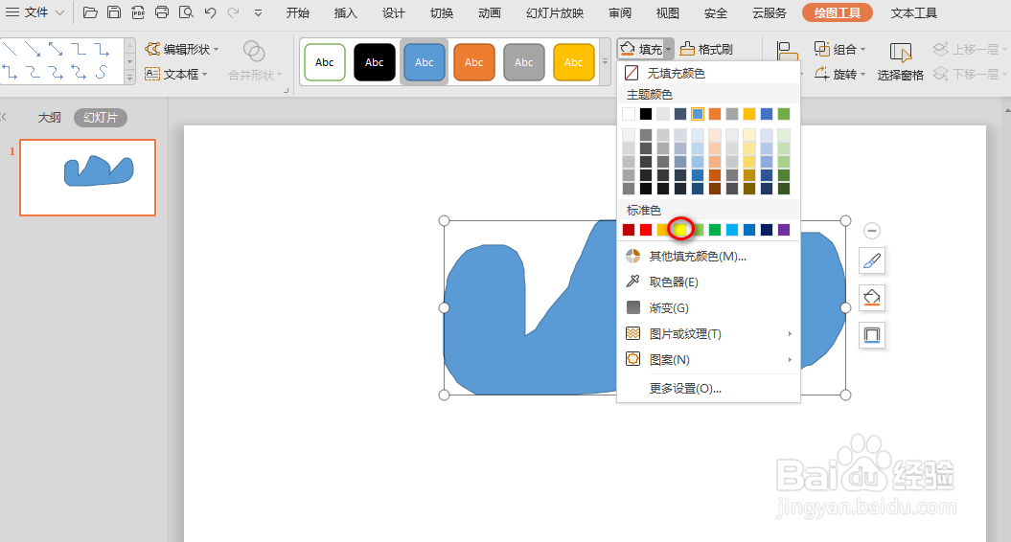This screenshot has width=1011, height=542.
Task: Switch to the 幻灯片 slides view
Action: point(101,117)
